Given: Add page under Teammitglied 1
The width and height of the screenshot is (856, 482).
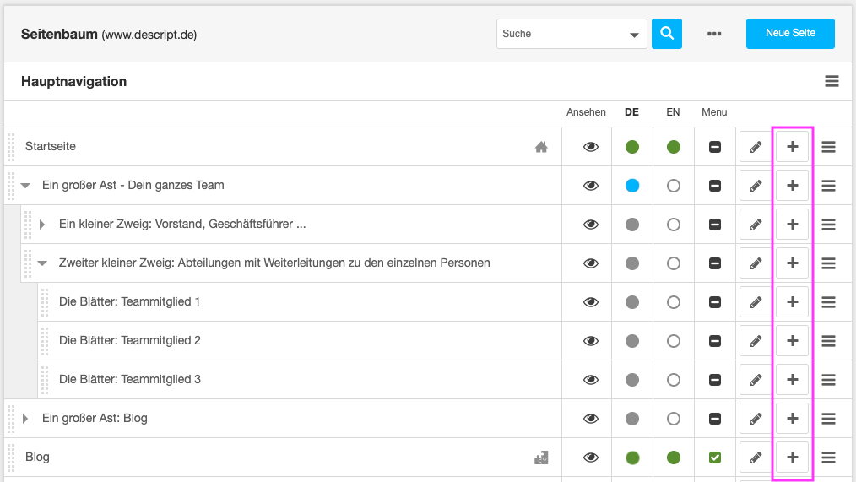Looking at the screenshot, I should click(792, 302).
